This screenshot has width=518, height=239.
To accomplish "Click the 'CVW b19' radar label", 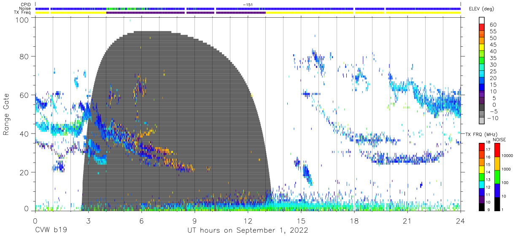I will click(x=51, y=231).
